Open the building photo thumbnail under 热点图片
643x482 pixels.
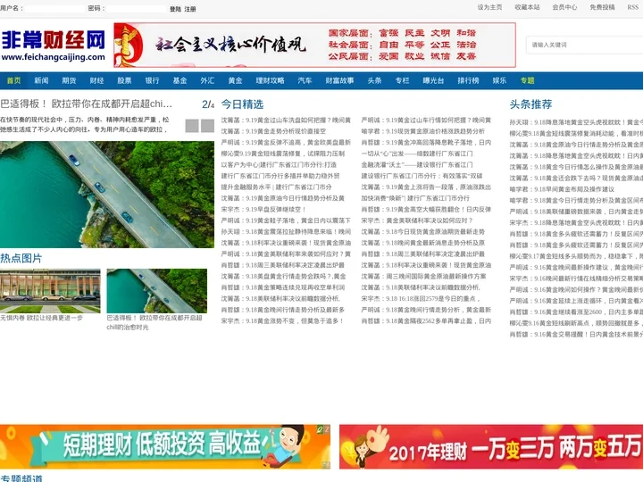pyautogui.click(x=50, y=291)
